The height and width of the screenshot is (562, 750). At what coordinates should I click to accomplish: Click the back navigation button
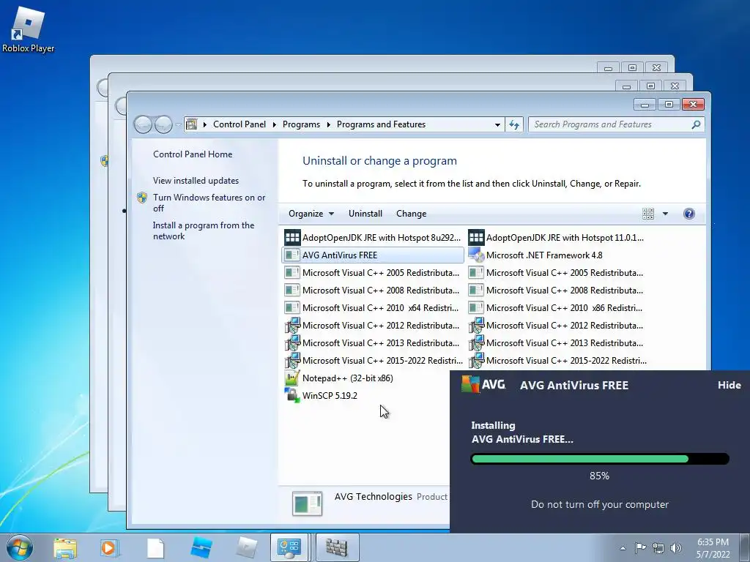143,124
